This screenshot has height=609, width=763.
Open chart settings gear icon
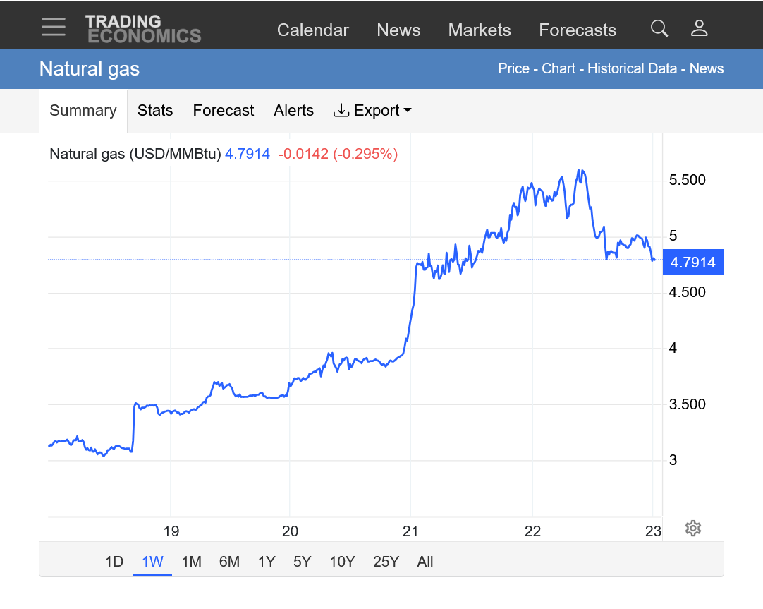pyautogui.click(x=692, y=528)
